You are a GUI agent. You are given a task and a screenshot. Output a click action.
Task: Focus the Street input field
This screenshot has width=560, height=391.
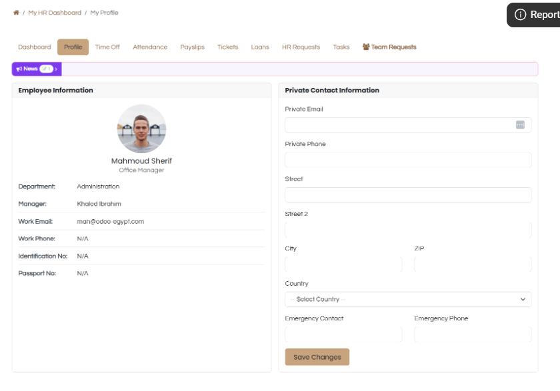click(x=408, y=195)
